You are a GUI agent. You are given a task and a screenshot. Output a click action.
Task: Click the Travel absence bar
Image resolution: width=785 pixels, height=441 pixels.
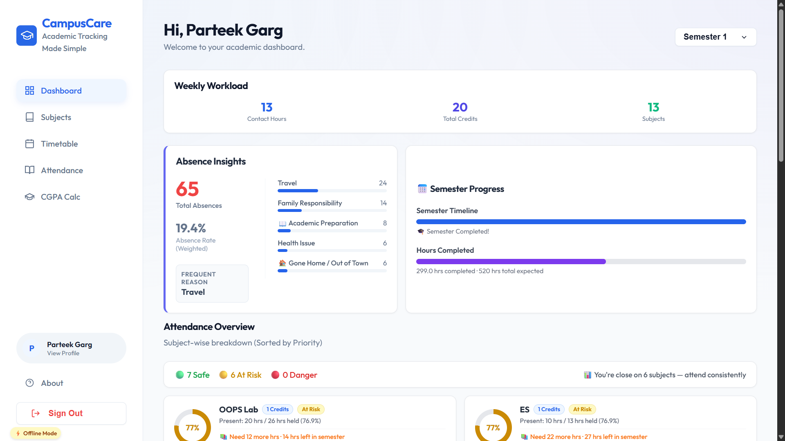(x=332, y=191)
